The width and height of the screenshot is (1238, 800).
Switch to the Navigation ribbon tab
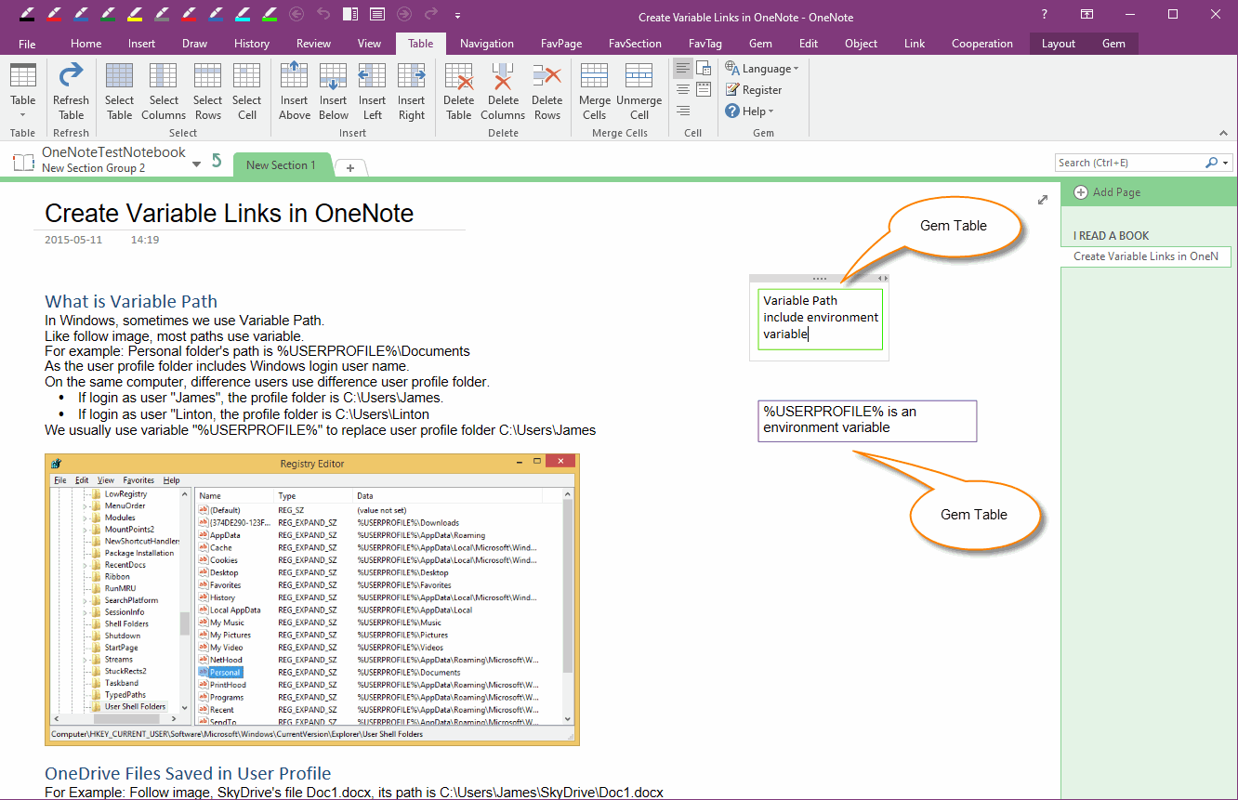click(487, 43)
